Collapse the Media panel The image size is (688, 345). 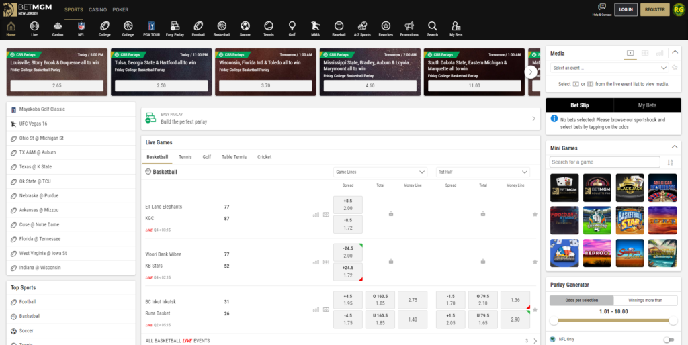pyautogui.click(x=675, y=52)
